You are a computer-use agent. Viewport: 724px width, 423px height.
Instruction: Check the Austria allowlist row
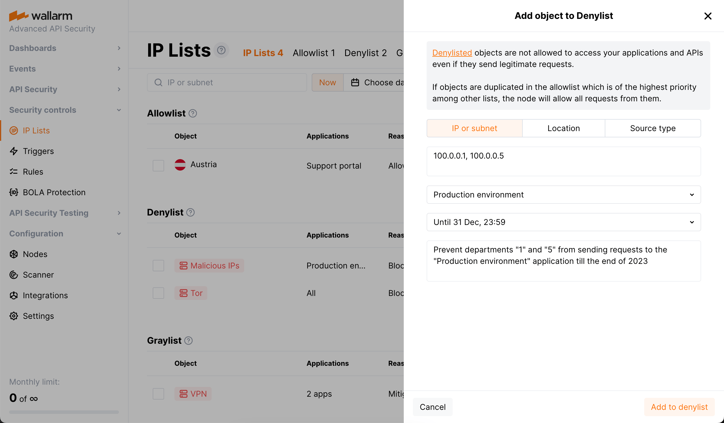(158, 165)
